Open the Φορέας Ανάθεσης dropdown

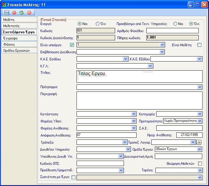coord(134,128)
